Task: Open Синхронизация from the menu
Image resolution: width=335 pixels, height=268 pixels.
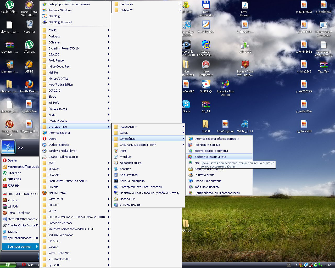Action: pyautogui.click(x=148, y=205)
